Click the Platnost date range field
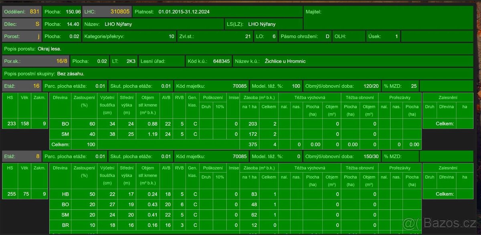Viewport: 481px width, 235px height. pyautogui.click(x=217, y=12)
